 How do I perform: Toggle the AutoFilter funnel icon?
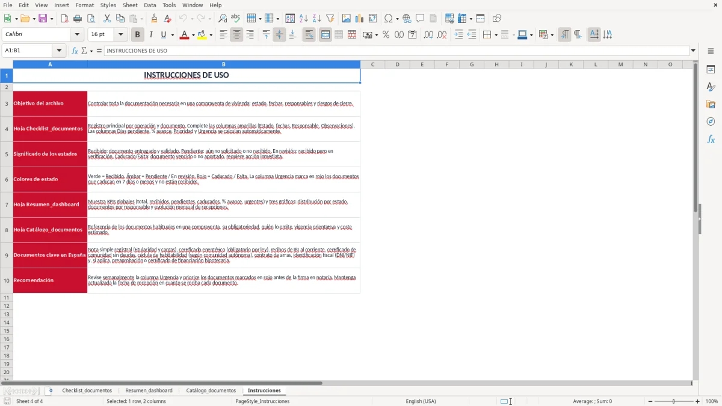coord(330,19)
